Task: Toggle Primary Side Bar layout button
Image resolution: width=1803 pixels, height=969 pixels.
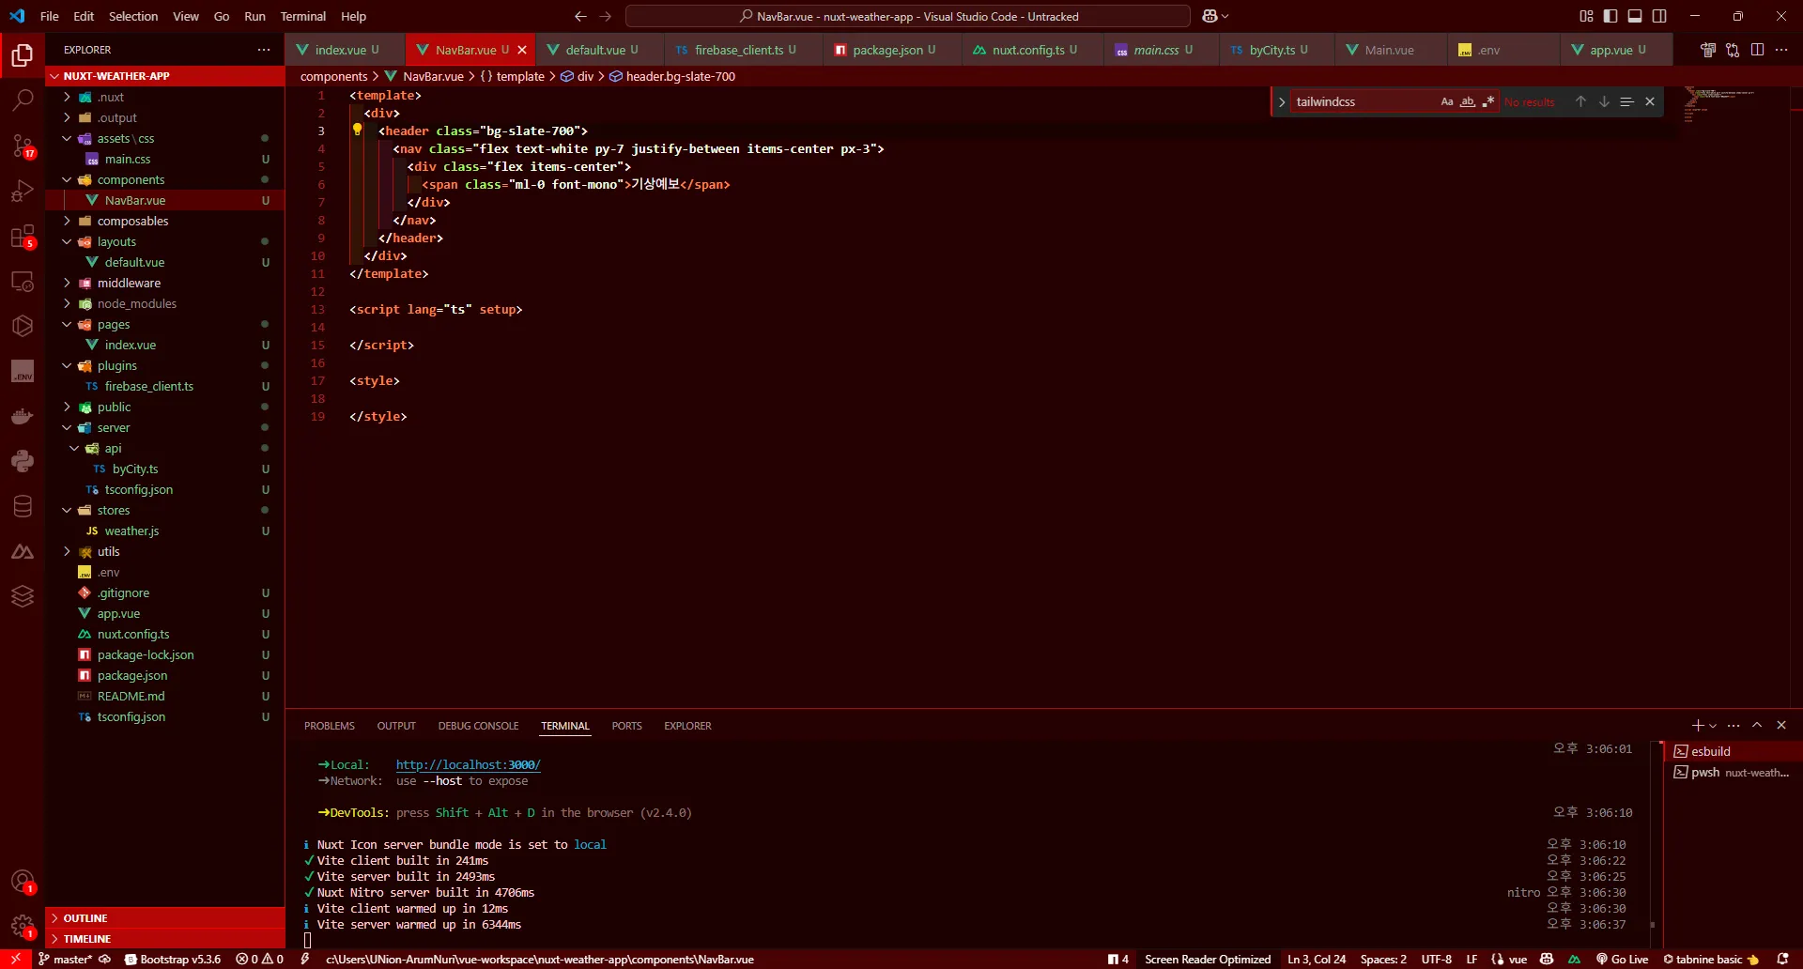Action: click(x=1610, y=16)
